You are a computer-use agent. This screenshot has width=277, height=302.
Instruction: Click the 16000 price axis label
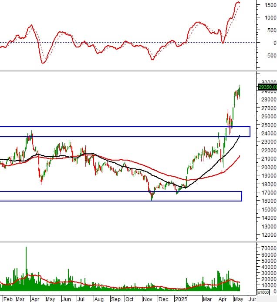click(x=269, y=201)
